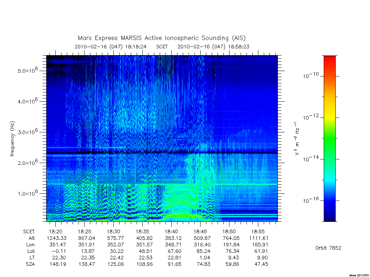The width and height of the screenshot is (370, 277).
Task: Click SZA value 47.45
Action: click(261, 264)
